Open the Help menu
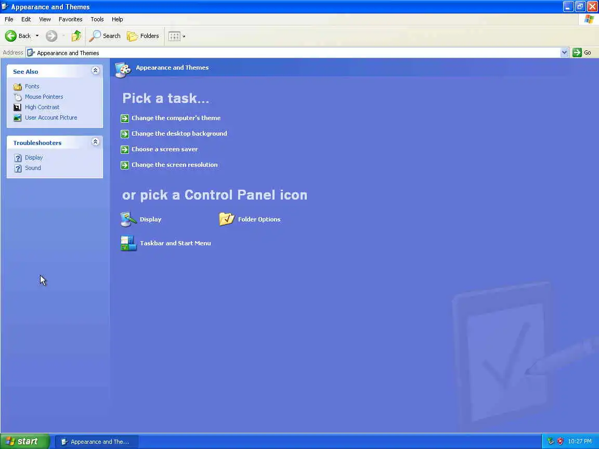Viewport: 599px width, 449px height. click(x=118, y=19)
